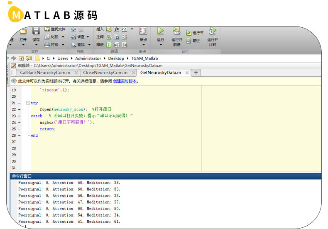Click the decrease indent icon
Screen dimensions: 328x229
pyautogui.click(x=125, y=45)
